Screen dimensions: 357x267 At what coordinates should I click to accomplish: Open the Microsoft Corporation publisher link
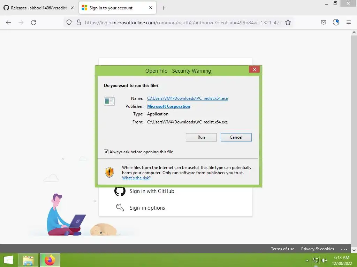pos(168,106)
